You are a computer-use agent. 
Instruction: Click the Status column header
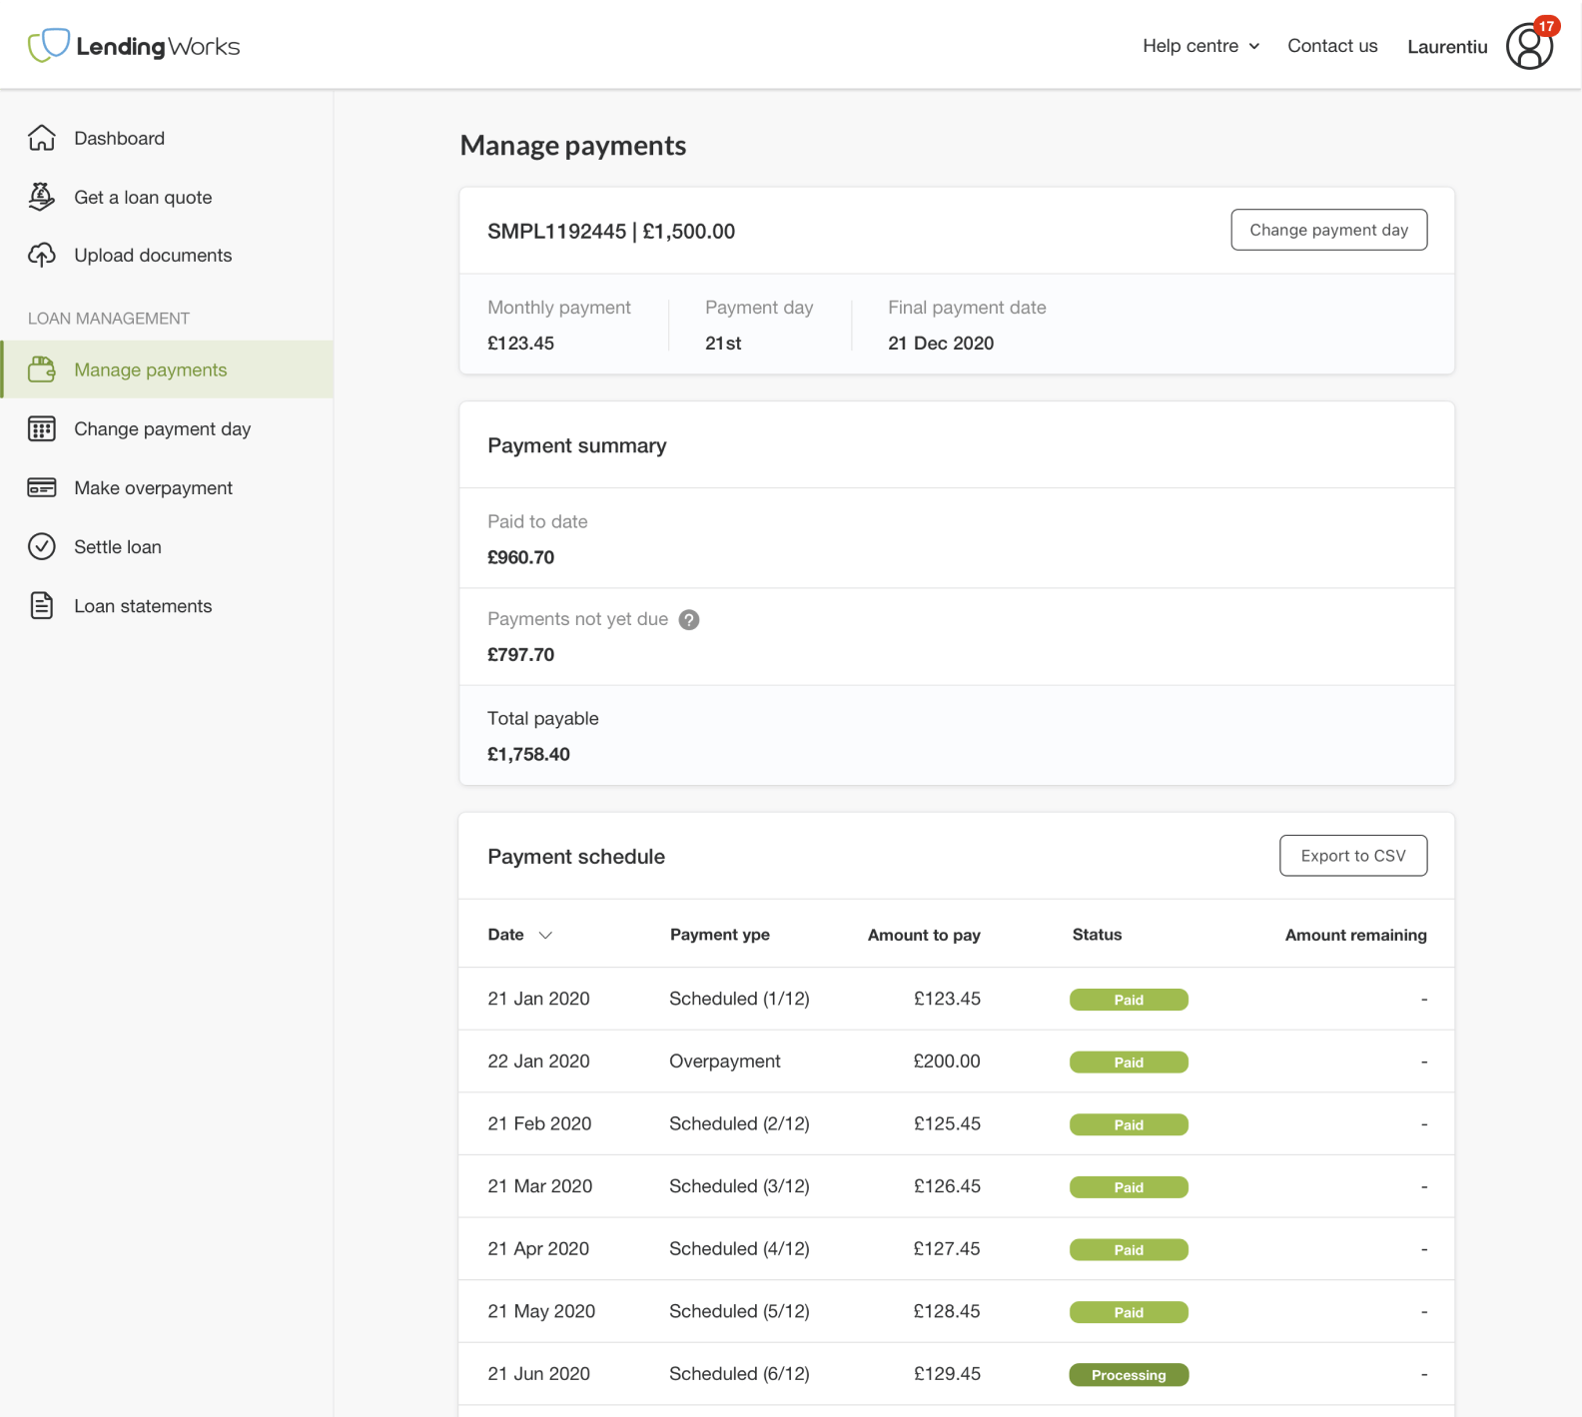1097,935
